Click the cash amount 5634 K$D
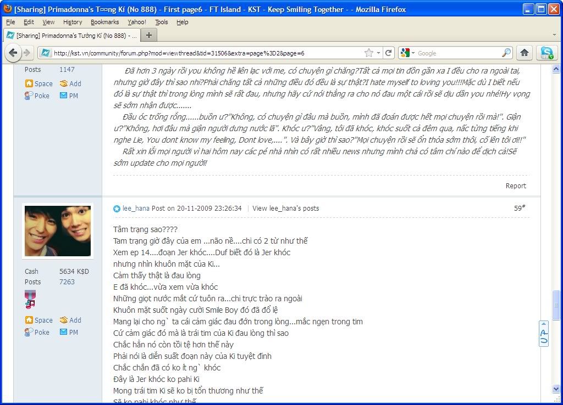 point(74,272)
